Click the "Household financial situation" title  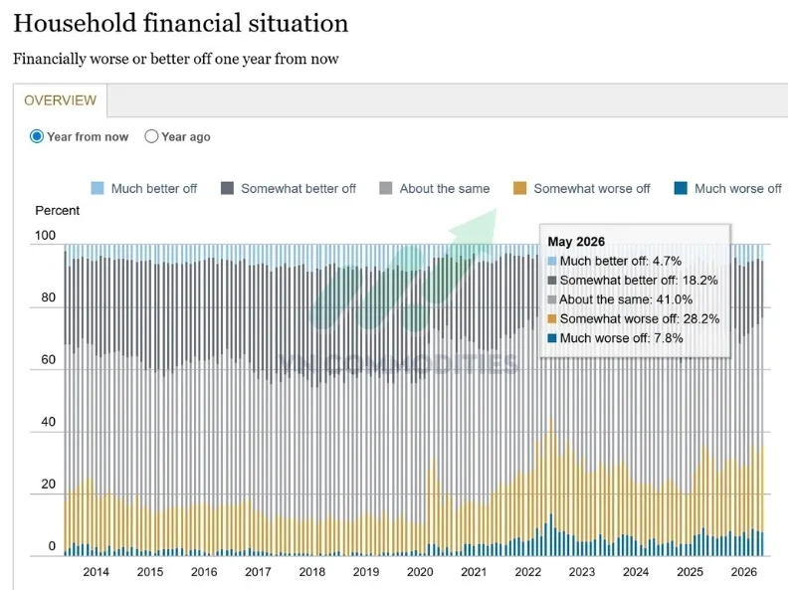(x=181, y=23)
